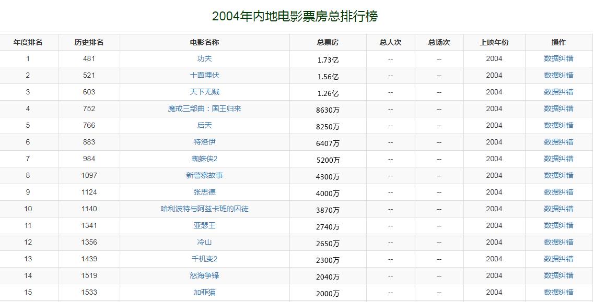The image size is (606, 302).
Task: Click the 蜘蛛侠2 movie link
Action: 204,159
